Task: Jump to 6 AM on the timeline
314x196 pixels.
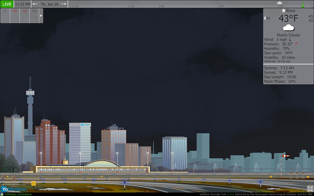Action: [131, 6]
